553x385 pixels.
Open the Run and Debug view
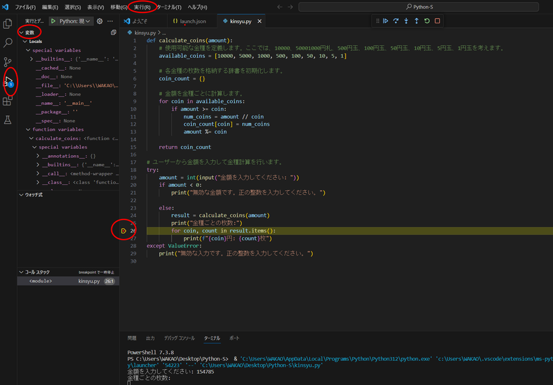point(8,81)
